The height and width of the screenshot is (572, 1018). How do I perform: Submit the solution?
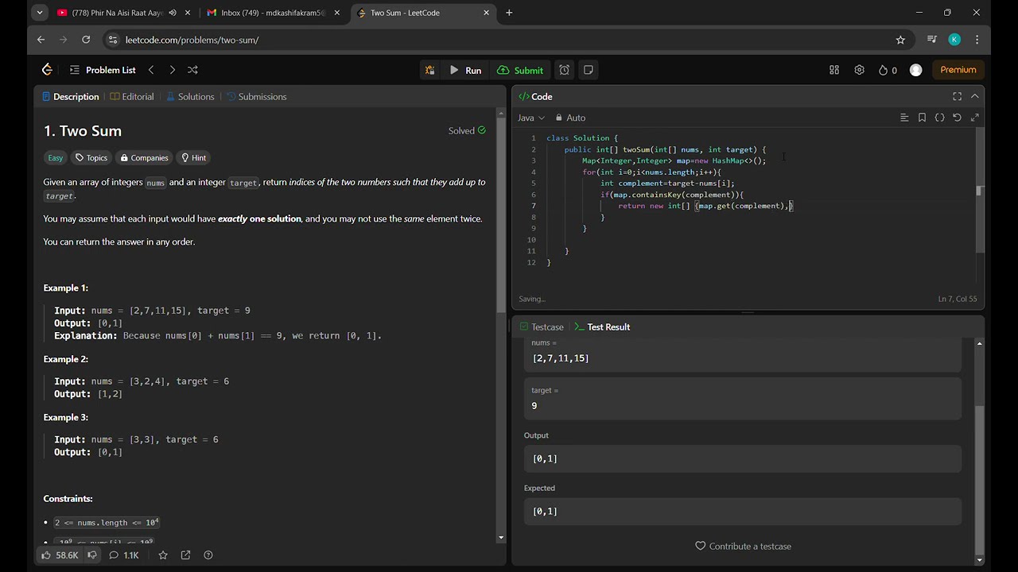tap(520, 70)
